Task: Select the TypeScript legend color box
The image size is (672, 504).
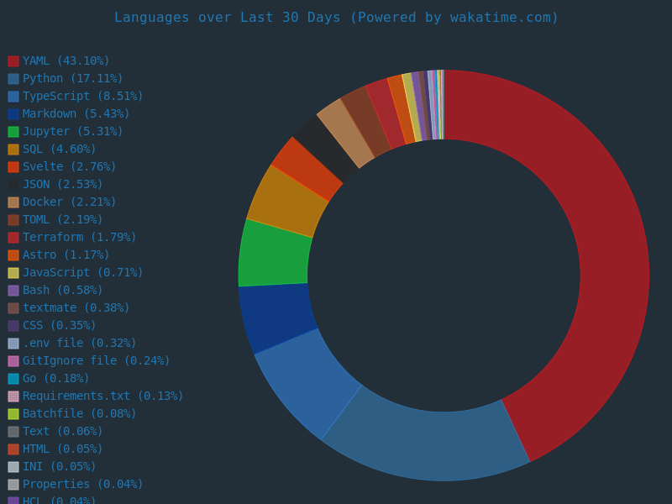Action: point(13,96)
